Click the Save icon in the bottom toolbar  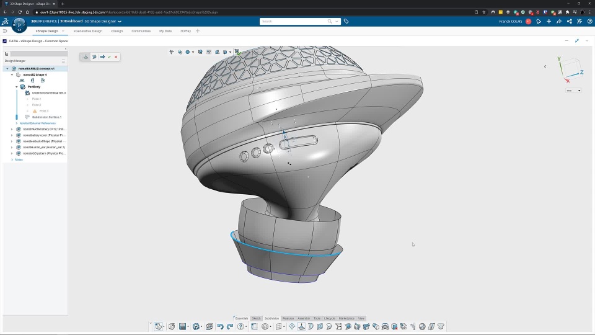(x=182, y=326)
